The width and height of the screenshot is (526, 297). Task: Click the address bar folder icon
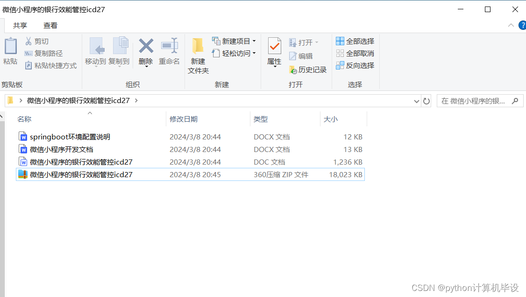coord(10,100)
